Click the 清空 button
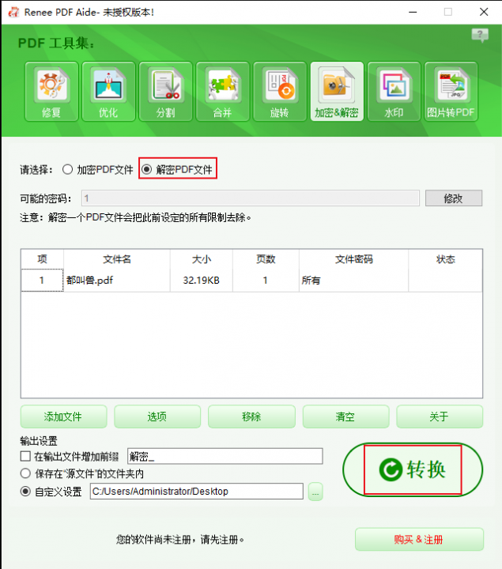Screen dimensions: 502x569 (x=345, y=416)
